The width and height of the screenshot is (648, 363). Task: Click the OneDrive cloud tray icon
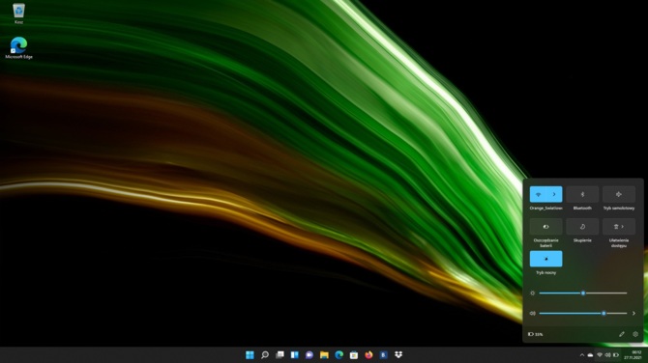point(591,355)
